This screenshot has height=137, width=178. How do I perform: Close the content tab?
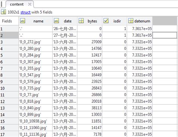pos(30,5)
